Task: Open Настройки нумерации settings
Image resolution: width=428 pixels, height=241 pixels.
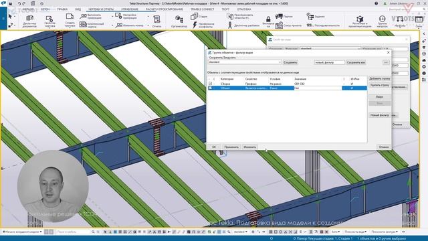Action: click(x=126, y=16)
